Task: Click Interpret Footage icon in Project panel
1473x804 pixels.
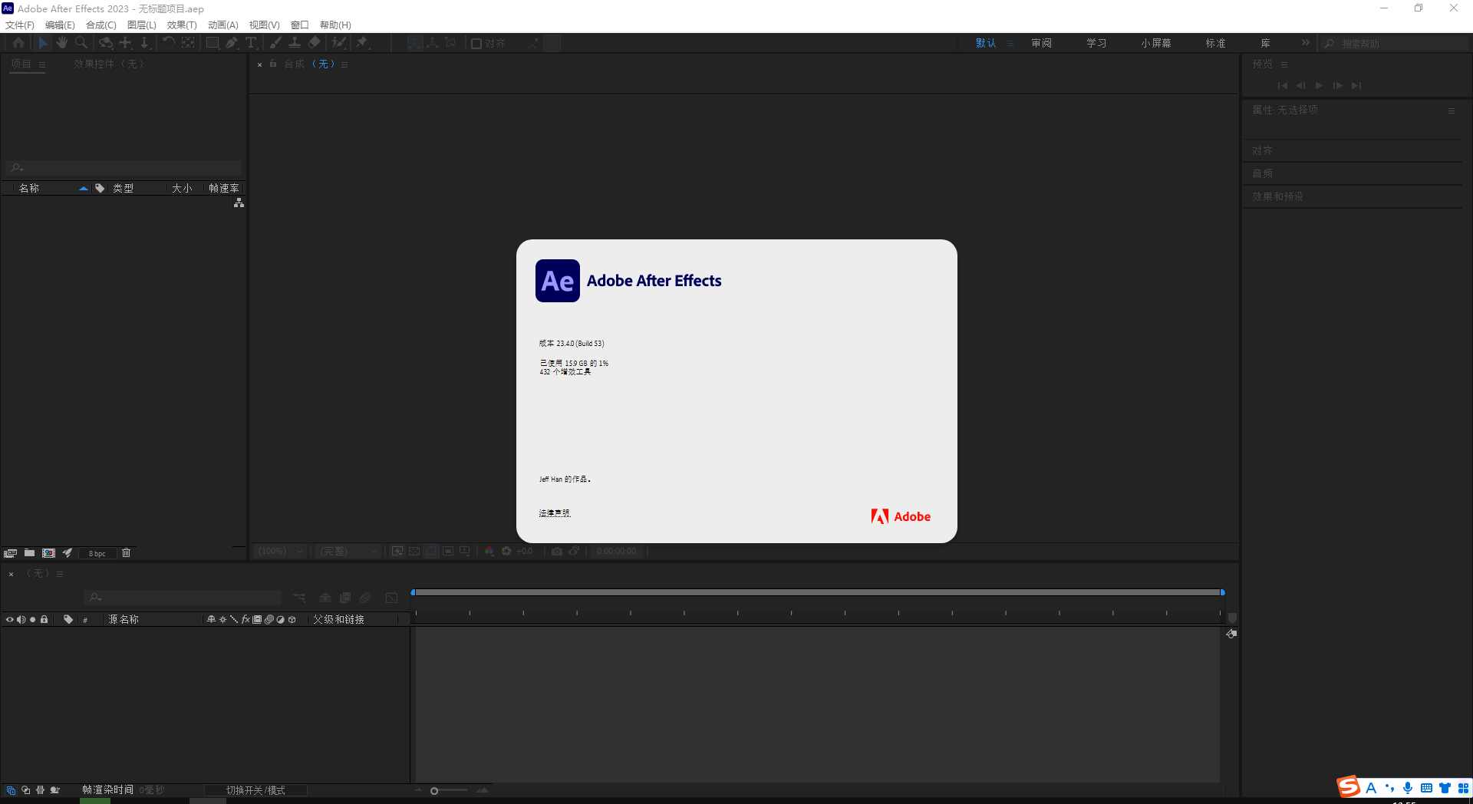Action: coord(10,553)
